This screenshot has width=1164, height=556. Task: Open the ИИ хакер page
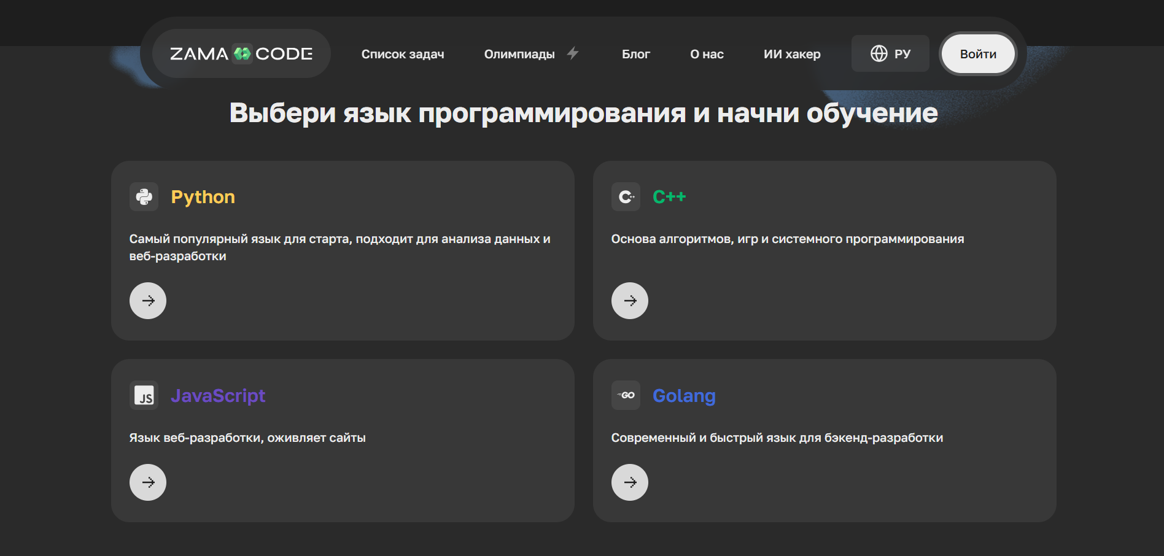792,54
